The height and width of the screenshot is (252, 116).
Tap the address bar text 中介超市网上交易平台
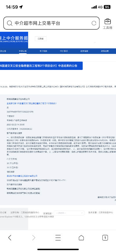[x=37, y=23]
